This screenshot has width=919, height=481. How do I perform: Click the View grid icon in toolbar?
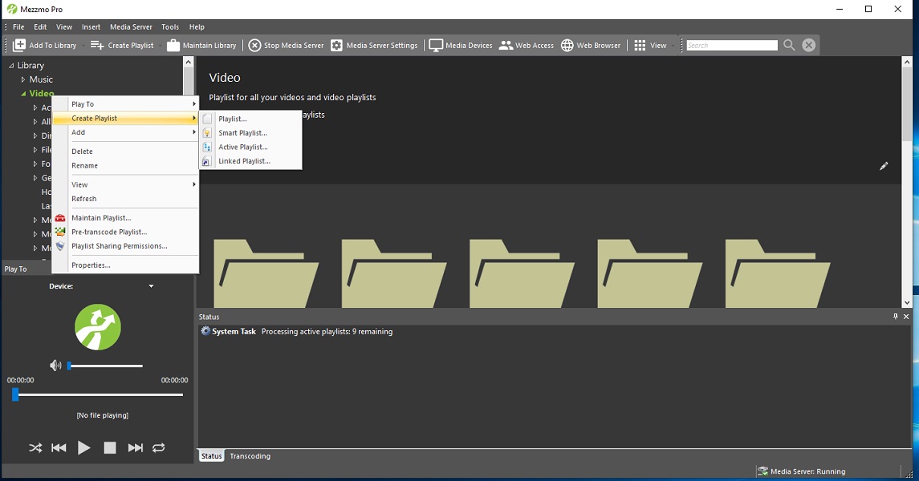(640, 45)
